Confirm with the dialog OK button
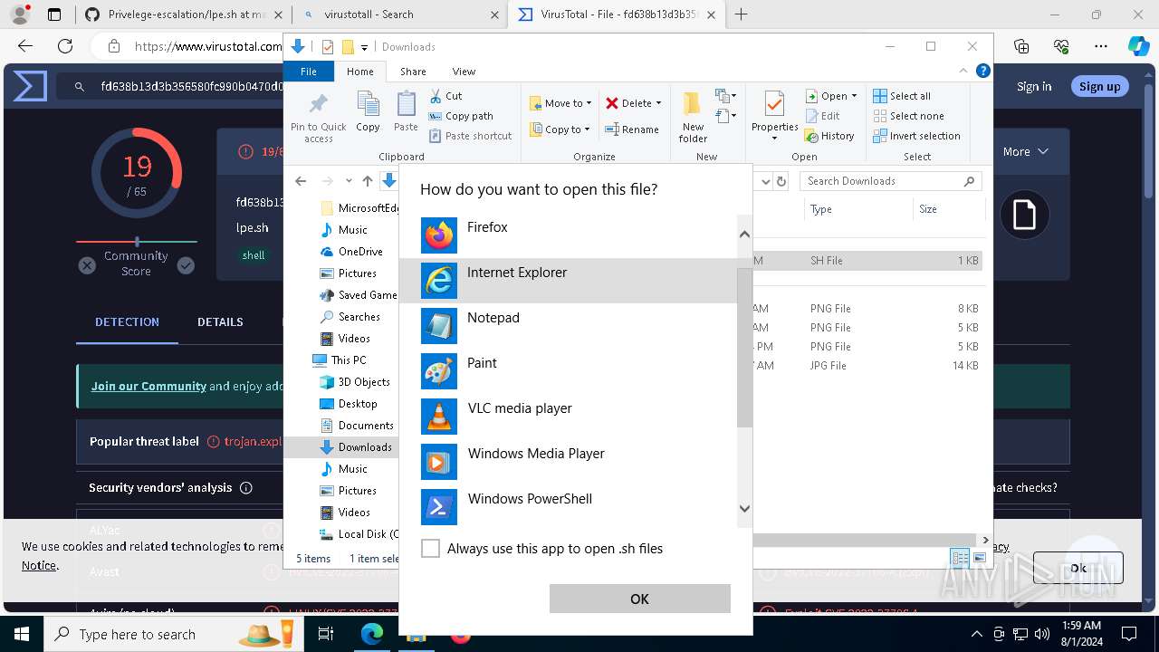This screenshot has width=1159, height=652. coord(639,599)
